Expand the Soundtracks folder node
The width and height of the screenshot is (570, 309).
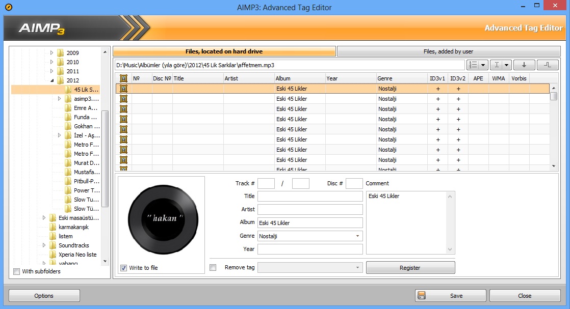click(x=44, y=245)
